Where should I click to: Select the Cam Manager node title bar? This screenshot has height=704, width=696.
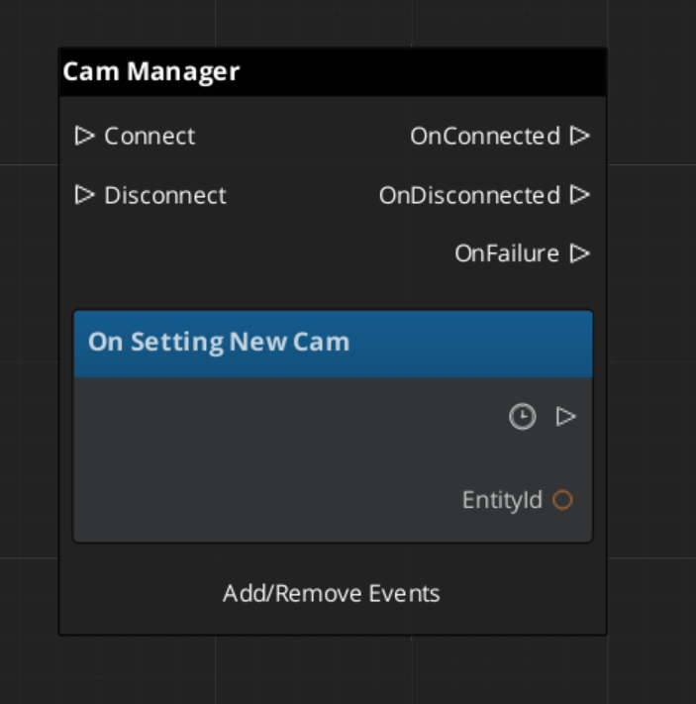click(332, 72)
